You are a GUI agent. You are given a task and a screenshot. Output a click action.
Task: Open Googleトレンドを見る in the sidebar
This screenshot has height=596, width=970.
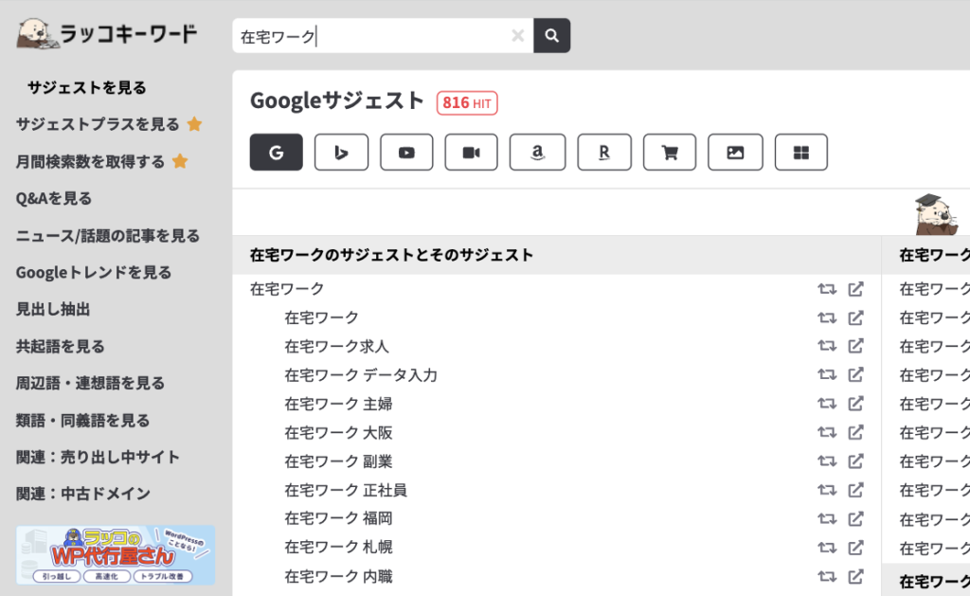point(94,272)
